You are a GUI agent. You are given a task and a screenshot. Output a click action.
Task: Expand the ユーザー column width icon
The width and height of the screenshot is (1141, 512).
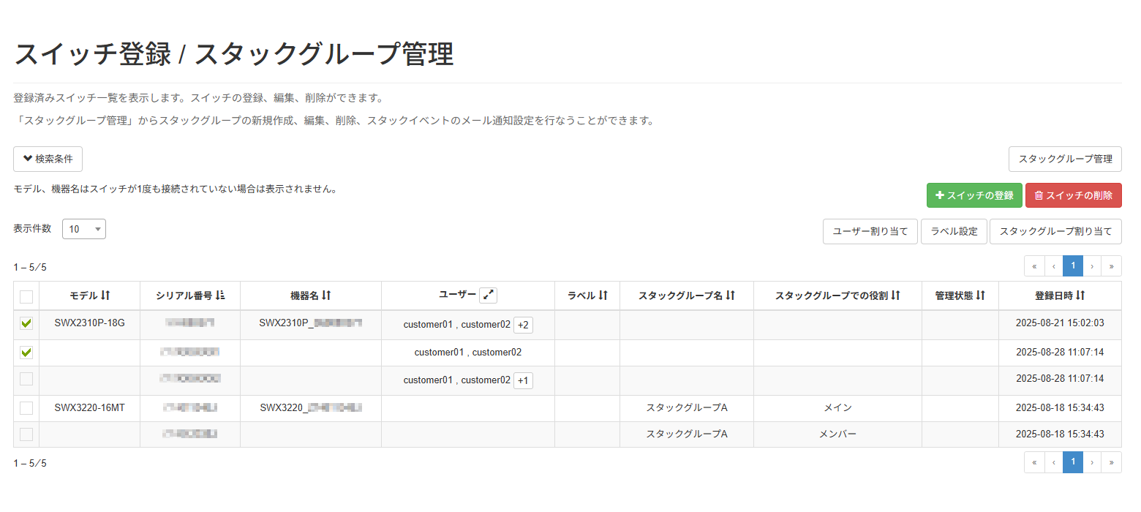tap(488, 295)
